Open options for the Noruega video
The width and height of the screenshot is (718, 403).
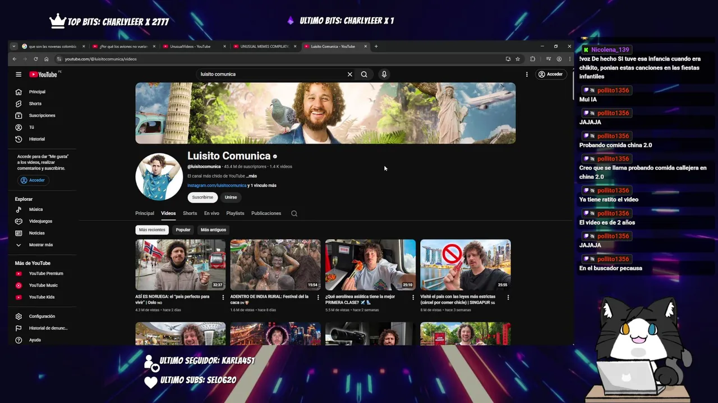(223, 297)
